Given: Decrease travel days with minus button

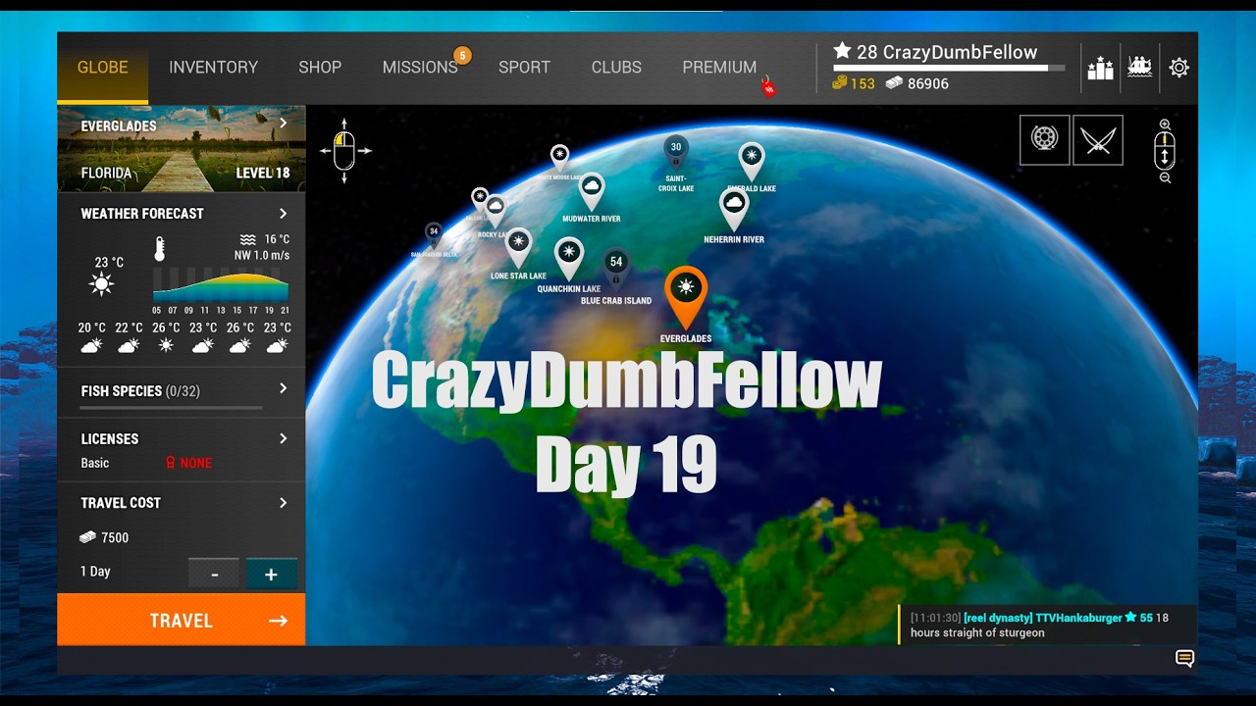Looking at the screenshot, I should point(214,574).
